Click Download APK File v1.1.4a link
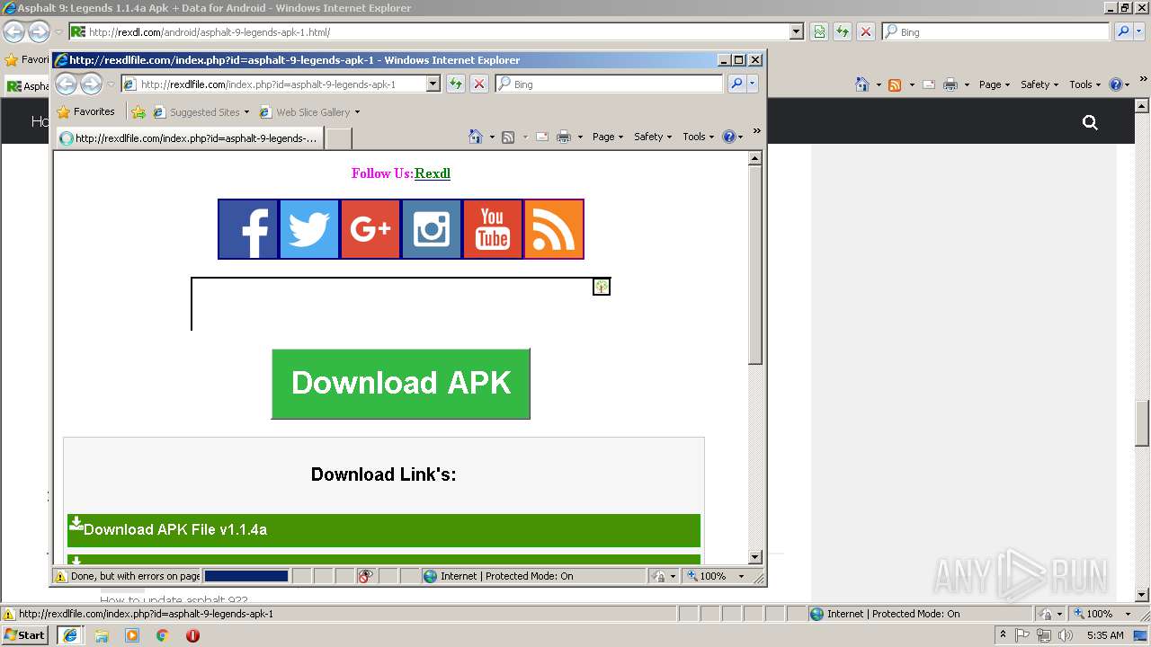 click(x=384, y=530)
